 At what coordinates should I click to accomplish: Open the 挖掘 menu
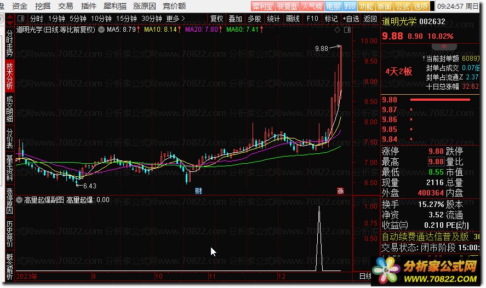(42, 6)
